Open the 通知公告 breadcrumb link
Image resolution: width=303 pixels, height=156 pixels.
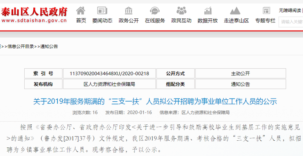(49, 47)
